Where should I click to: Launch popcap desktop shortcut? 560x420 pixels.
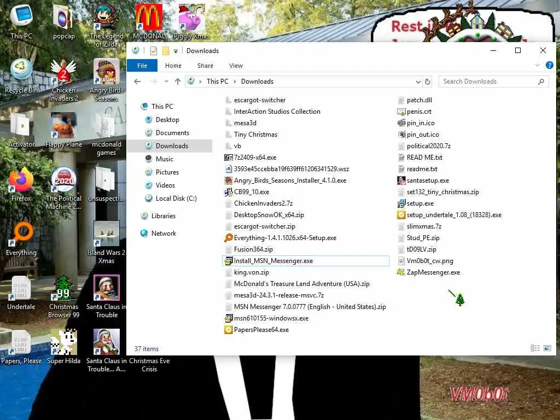pyautogui.click(x=63, y=21)
